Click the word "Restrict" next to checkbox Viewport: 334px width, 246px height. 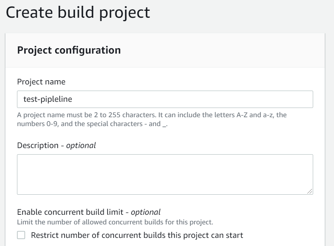click(x=43, y=235)
